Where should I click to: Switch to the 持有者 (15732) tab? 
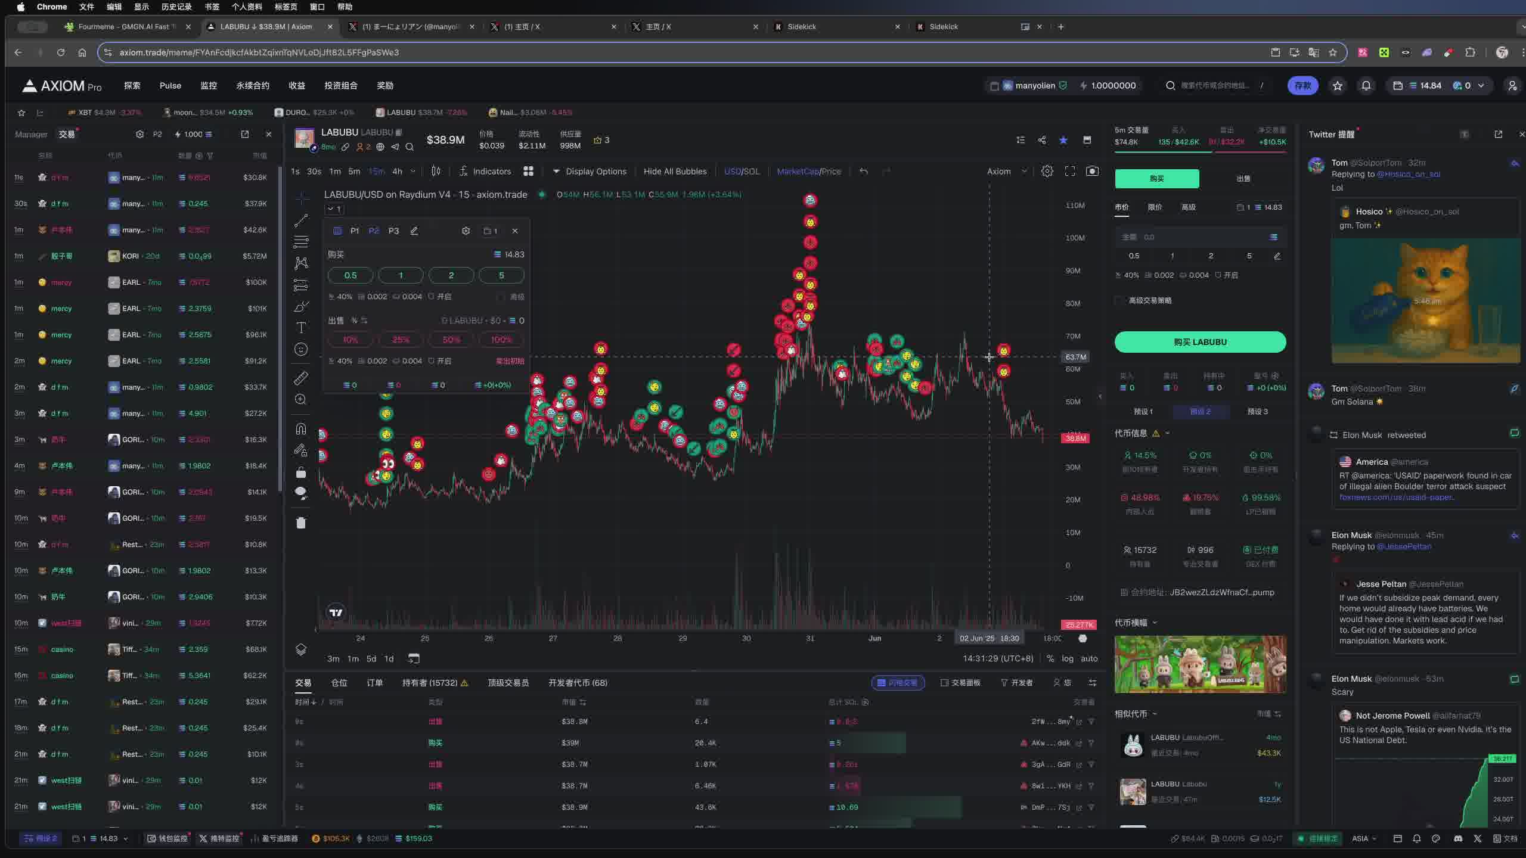(x=435, y=683)
